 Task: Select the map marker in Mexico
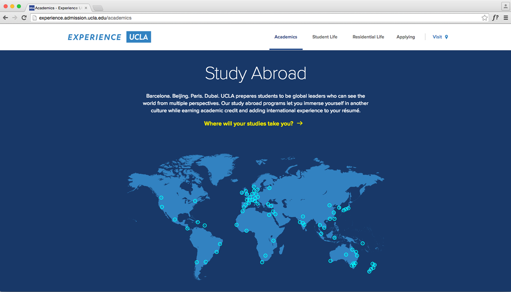(x=175, y=219)
